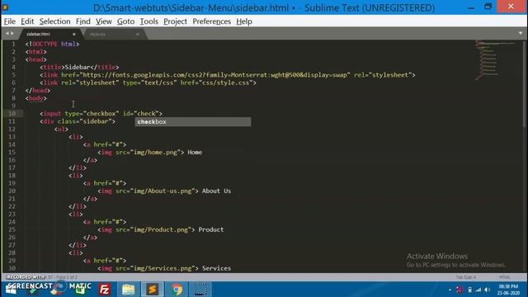Show hidden system tray icons
The width and height of the screenshot is (528, 297).
(x=450, y=290)
